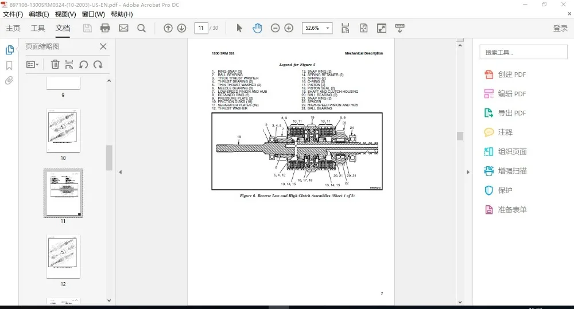Zoom out with minus icon
574x309 pixels.
[276, 28]
